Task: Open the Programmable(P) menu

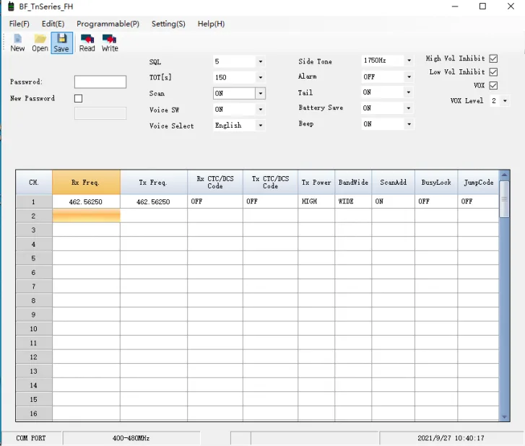Action: tap(108, 24)
